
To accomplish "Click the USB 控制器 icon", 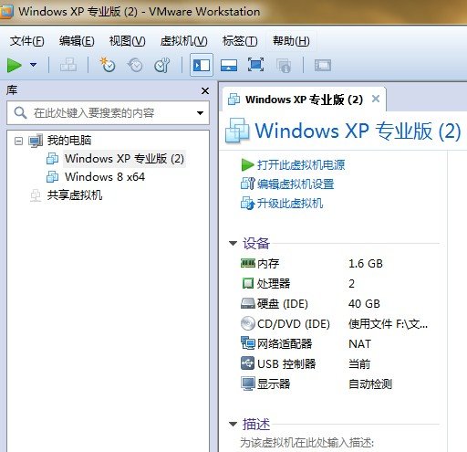I will pos(248,363).
